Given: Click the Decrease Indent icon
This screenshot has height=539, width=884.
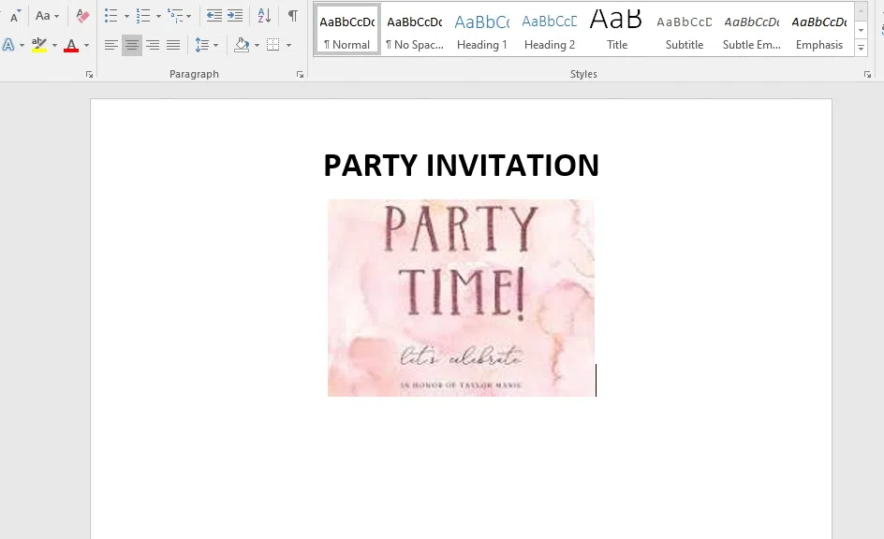Looking at the screenshot, I should click(x=215, y=14).
